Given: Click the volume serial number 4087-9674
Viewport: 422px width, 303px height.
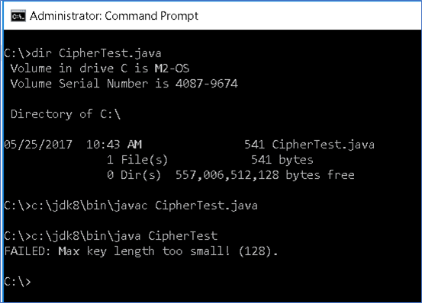Looking at the screenshot, I should coord(207,84).
